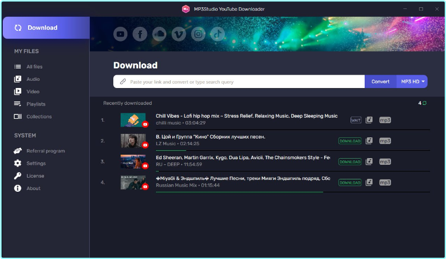Open the License page

point(35,176)
